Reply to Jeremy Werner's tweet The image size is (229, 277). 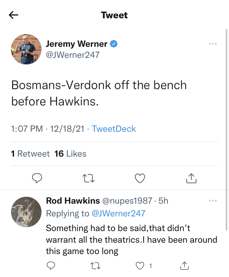pos(37,178)
